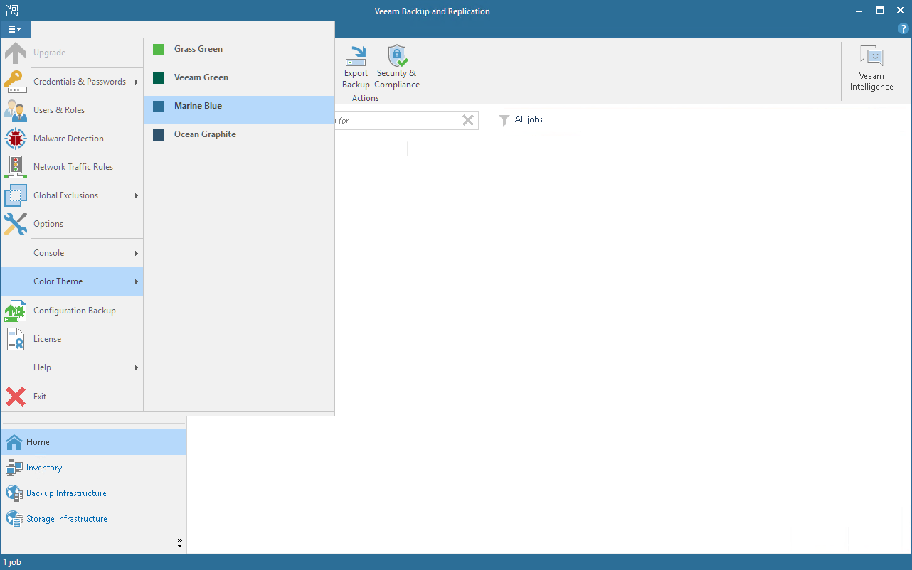The height and width of the screenshot is (570, 912).
Task: Open Malware Detection settings
Action: click(68, 138)
